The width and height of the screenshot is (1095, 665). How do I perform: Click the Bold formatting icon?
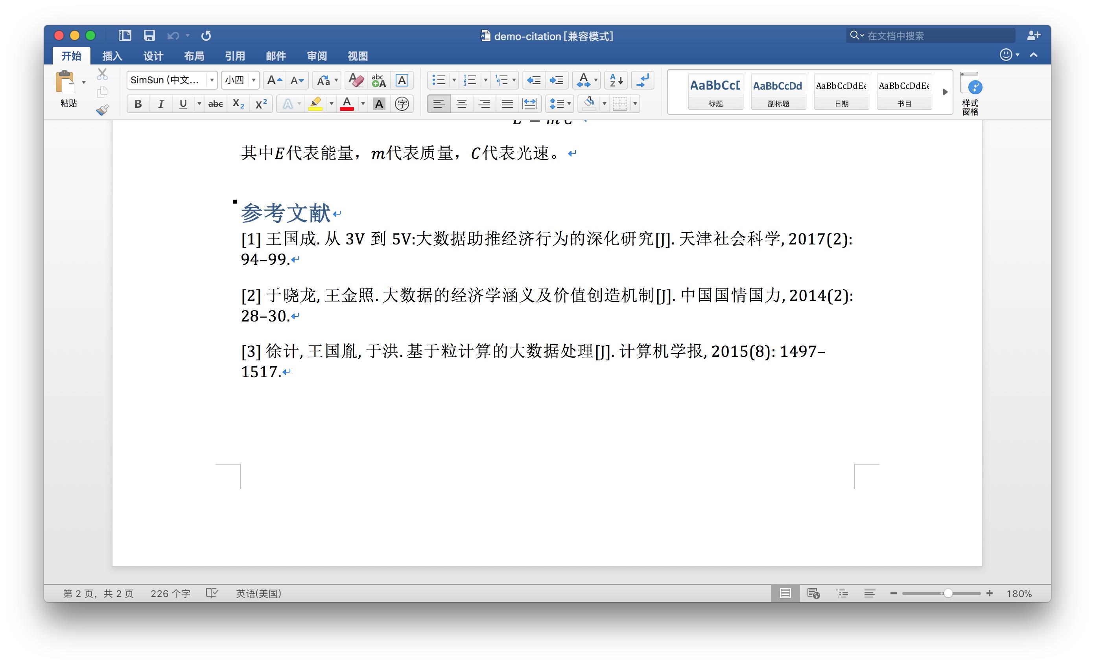(138, 104)
